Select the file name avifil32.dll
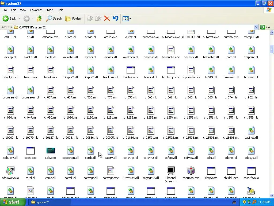The image size is (274, 206). click(x=31, y=57)
